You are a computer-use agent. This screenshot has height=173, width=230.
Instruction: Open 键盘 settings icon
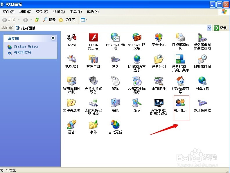coord(115,59)
